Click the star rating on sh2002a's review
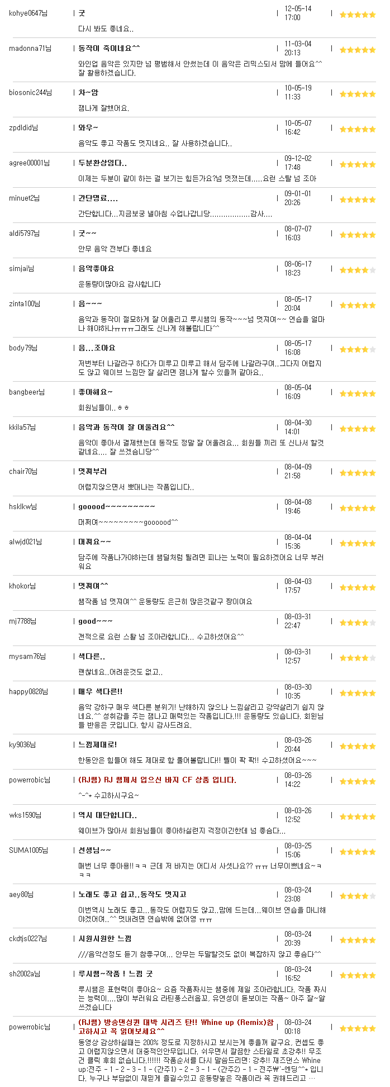This screenshot has height=1087, width=390. click(x=358, y=976)
